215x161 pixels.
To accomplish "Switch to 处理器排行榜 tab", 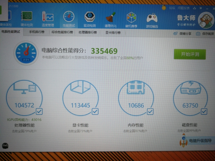I will (x=88, y=32).
